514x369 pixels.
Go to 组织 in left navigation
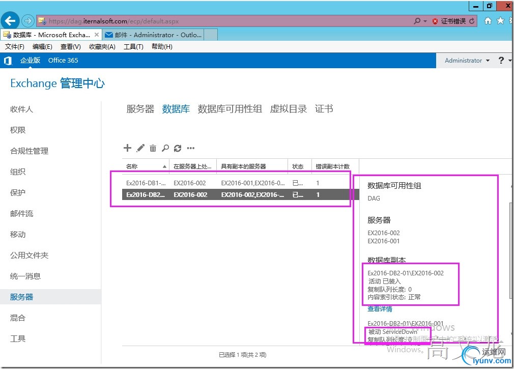pyautogui.click(x=18, y=172)
